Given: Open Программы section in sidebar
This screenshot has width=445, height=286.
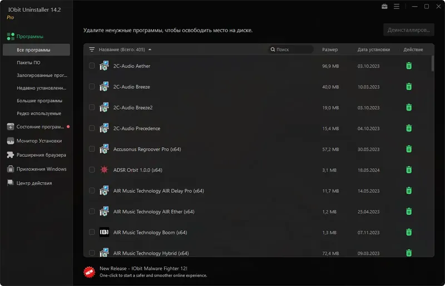Looking at the screenshot, I should [30, 37].
